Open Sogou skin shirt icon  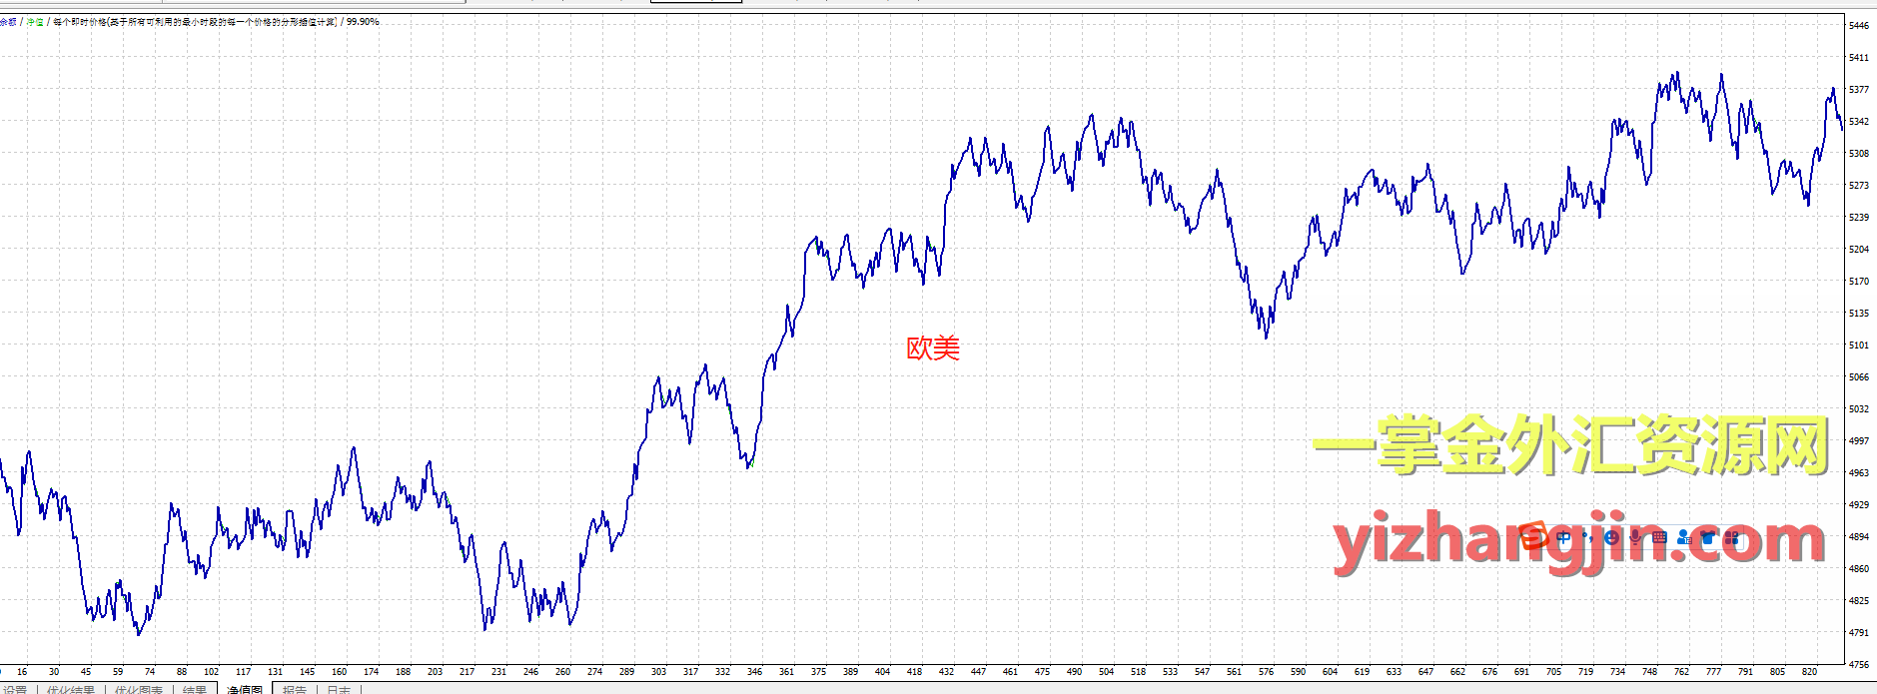click(1707, 537)
